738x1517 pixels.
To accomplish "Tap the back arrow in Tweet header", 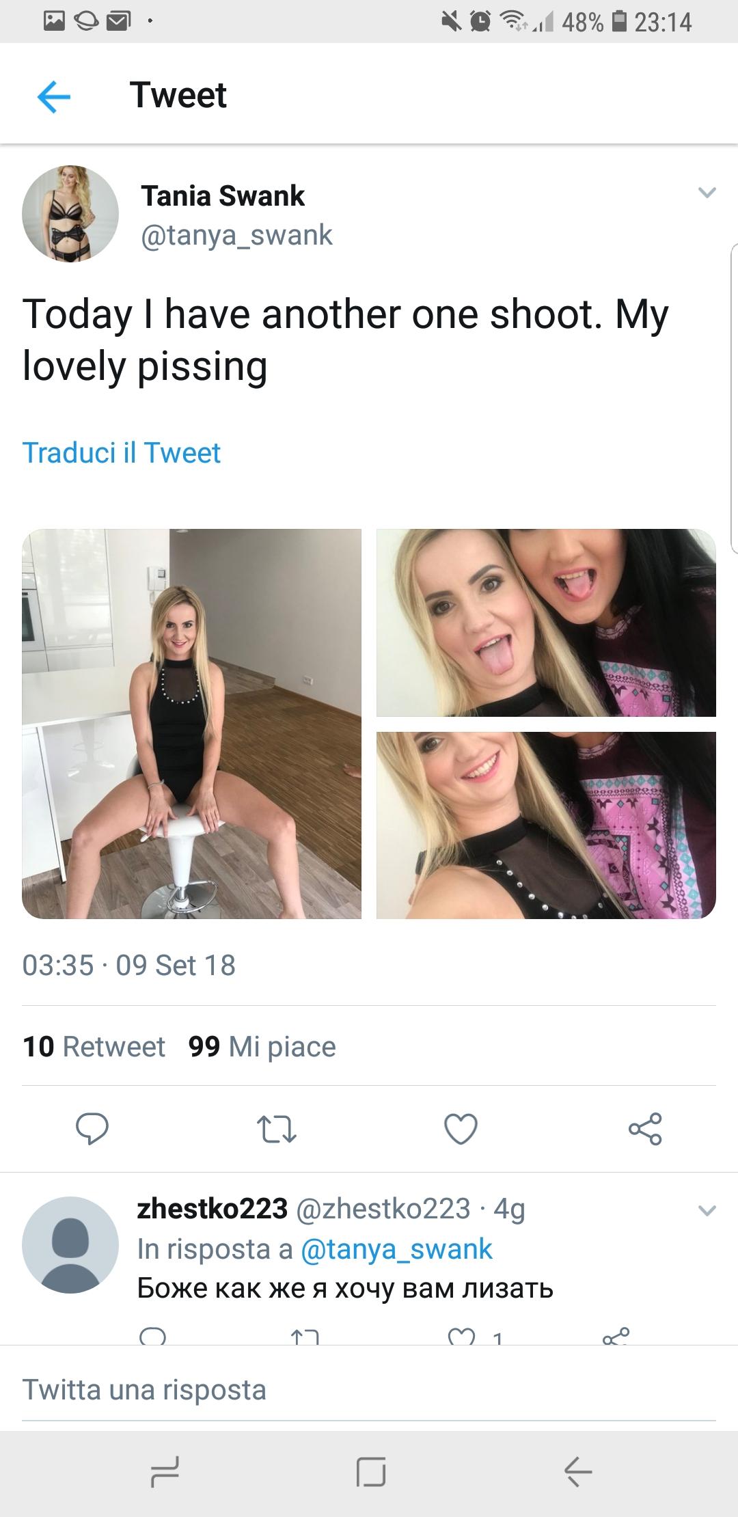I will pos(54,96).
